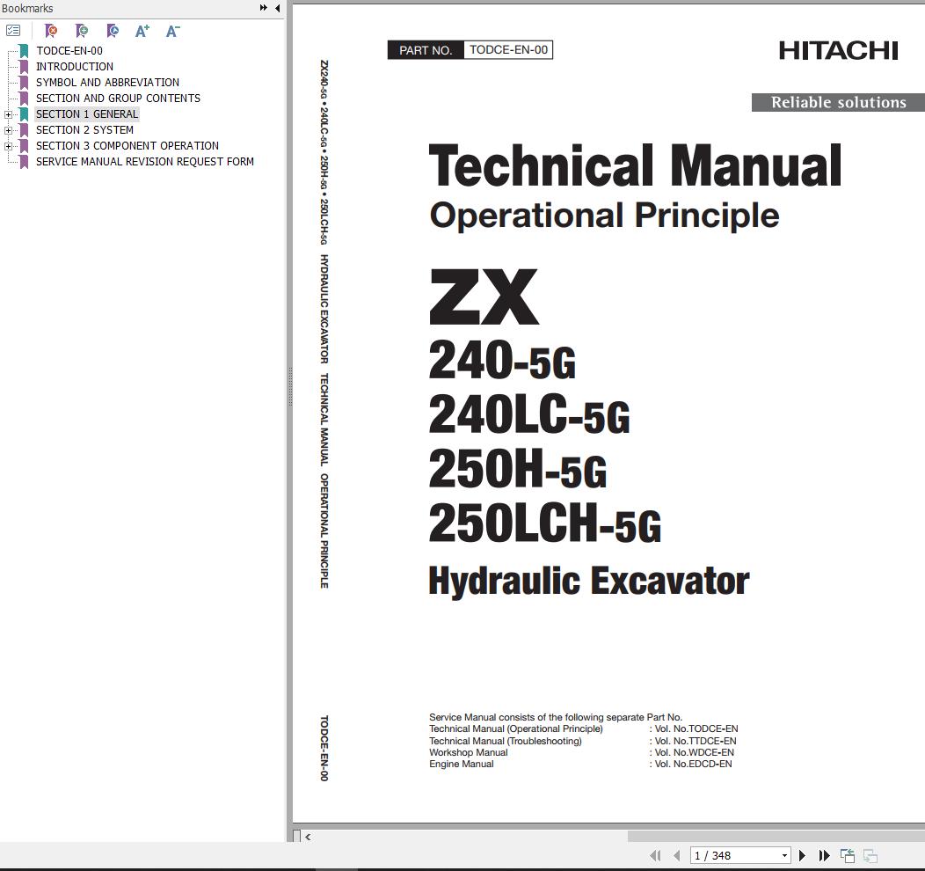The image size is (925, 871).
Task: Click the horizontal scrollbar left arrow
Action: pyautogui.click(x=308, y=836)
